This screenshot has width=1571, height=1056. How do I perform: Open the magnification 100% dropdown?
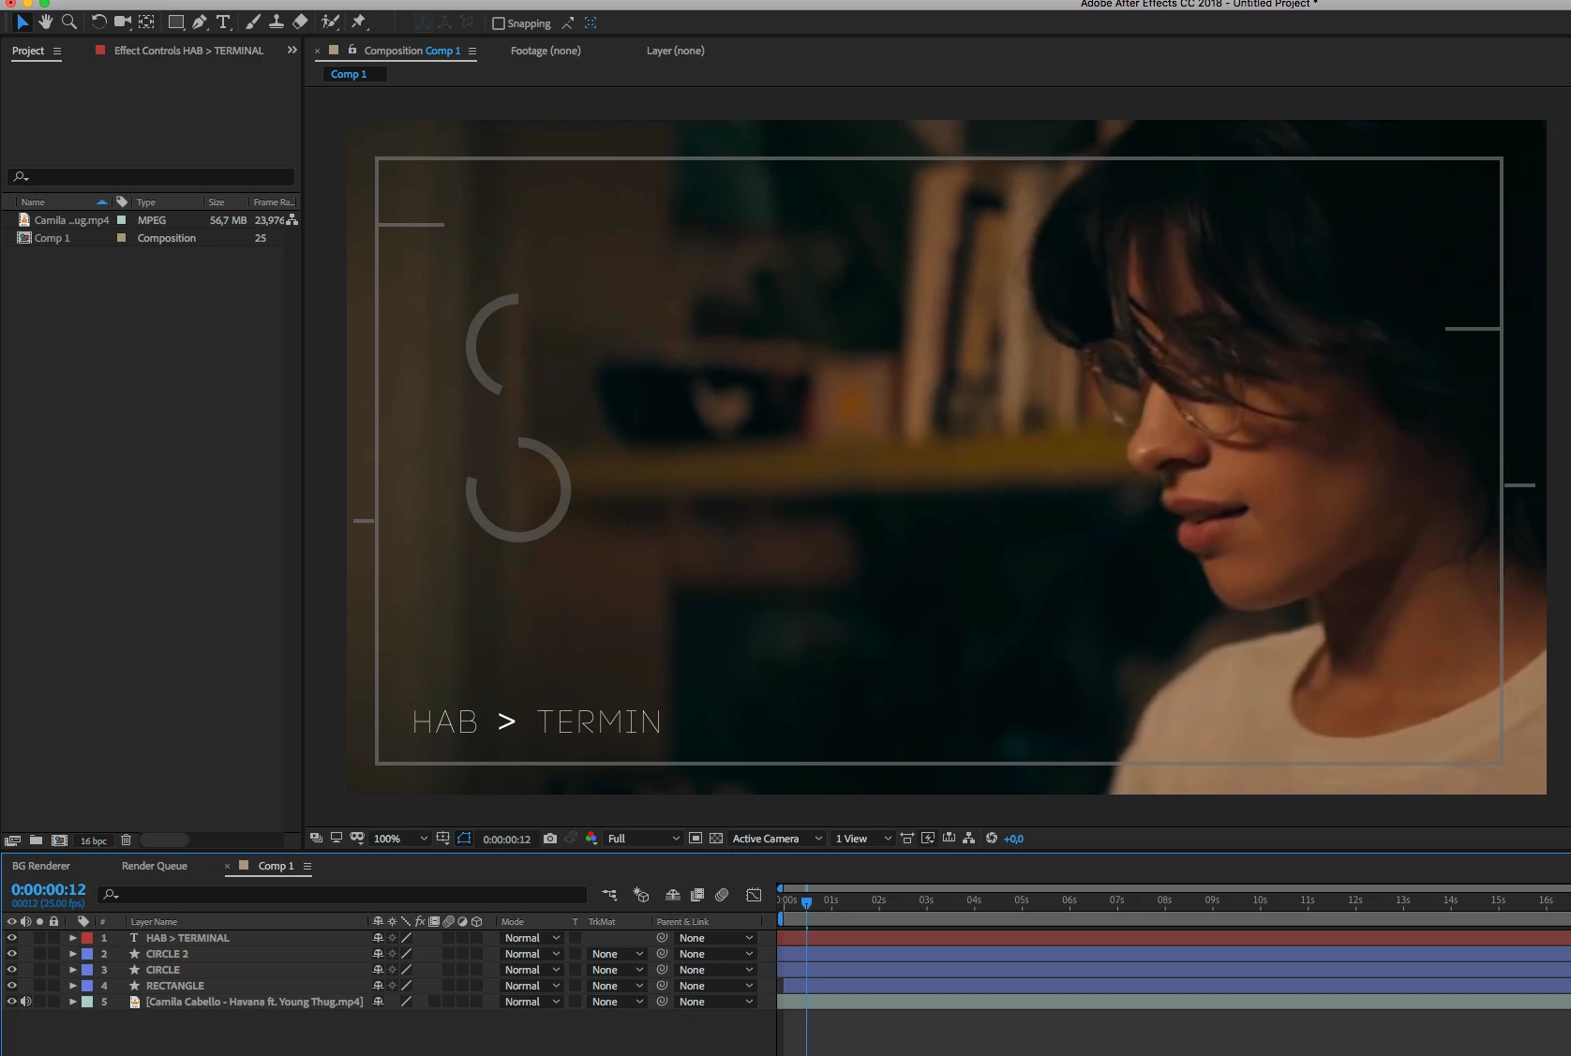[x=400, y=839]
